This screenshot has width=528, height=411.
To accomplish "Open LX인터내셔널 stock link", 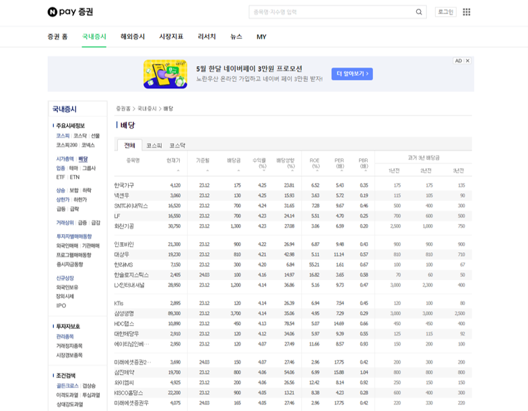I will tap(129, 285).
